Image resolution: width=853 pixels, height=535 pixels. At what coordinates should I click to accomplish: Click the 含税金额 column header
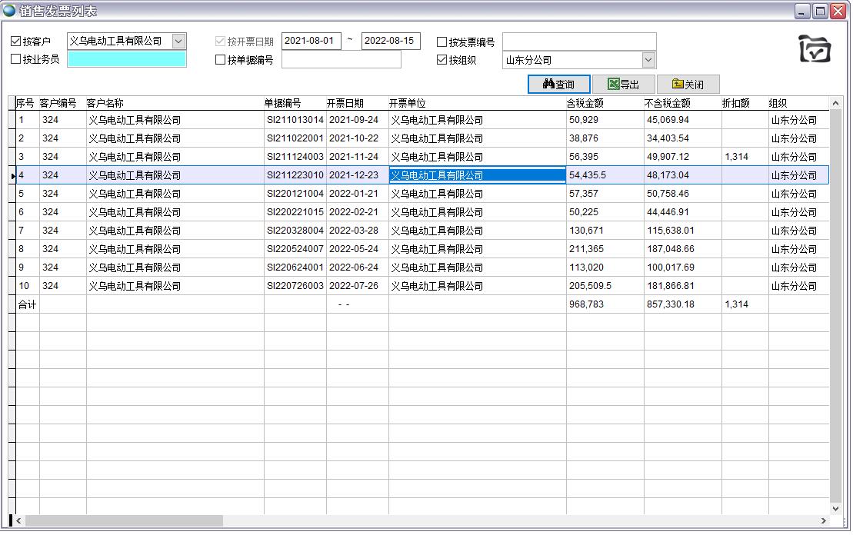(585, 103)
